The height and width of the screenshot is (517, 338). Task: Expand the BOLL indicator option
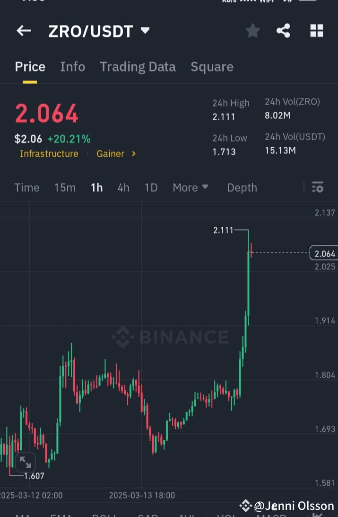click(x=103, y=514)
